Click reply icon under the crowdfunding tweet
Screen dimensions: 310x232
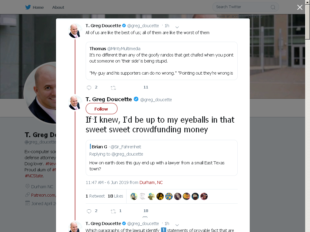[x=89, y=211]
